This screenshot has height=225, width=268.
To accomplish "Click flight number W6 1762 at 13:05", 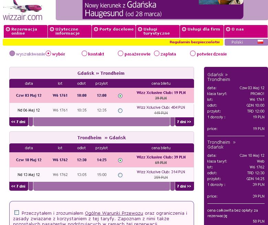I will click(60, 175).
